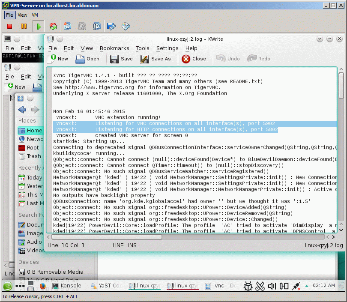Toggle the Dolphin window on-all-desktops pin button

[x=30, y=98]
